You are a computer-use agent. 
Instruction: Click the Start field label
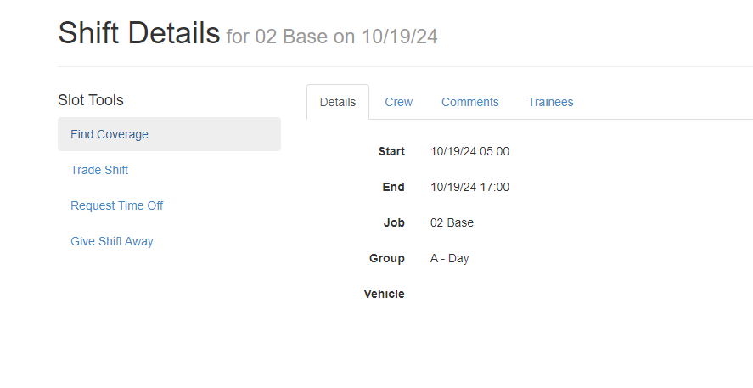click(391, 151)
